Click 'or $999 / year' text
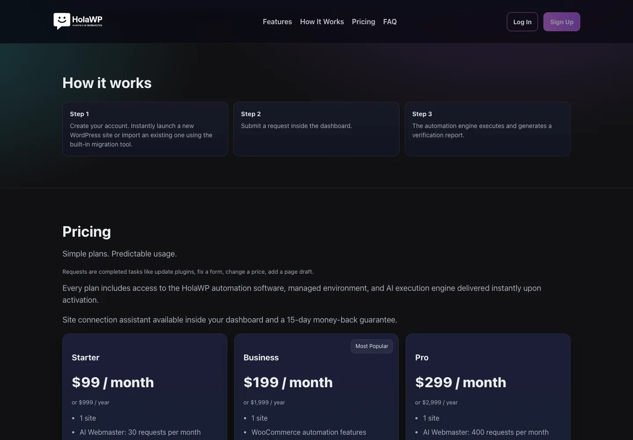Screen dimensions: 633x440 [91, 403]
